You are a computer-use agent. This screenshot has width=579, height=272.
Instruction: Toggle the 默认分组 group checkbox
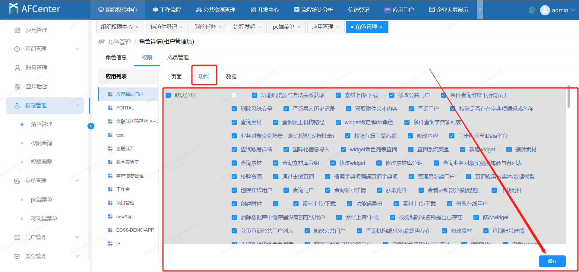168,95
